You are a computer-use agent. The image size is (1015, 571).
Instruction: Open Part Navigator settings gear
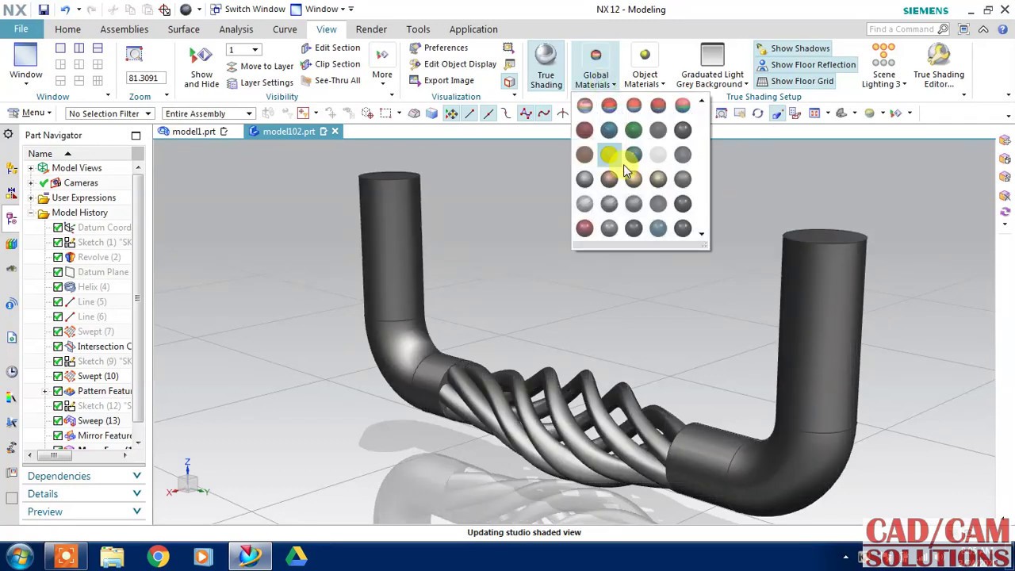coord(8,135)
